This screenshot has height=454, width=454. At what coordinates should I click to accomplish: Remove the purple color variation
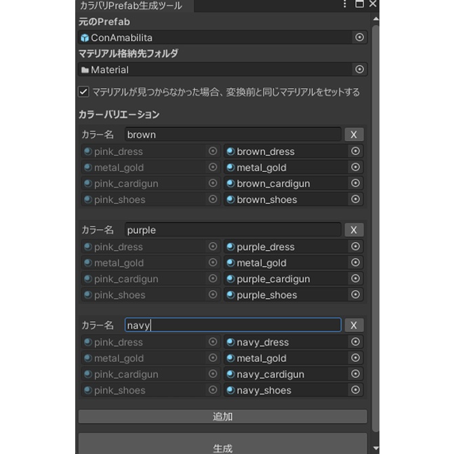coord(354,230)
